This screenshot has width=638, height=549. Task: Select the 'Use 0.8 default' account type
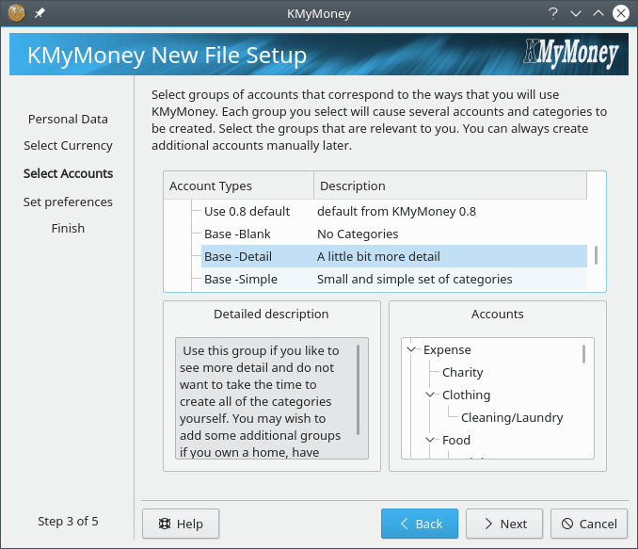247,211
